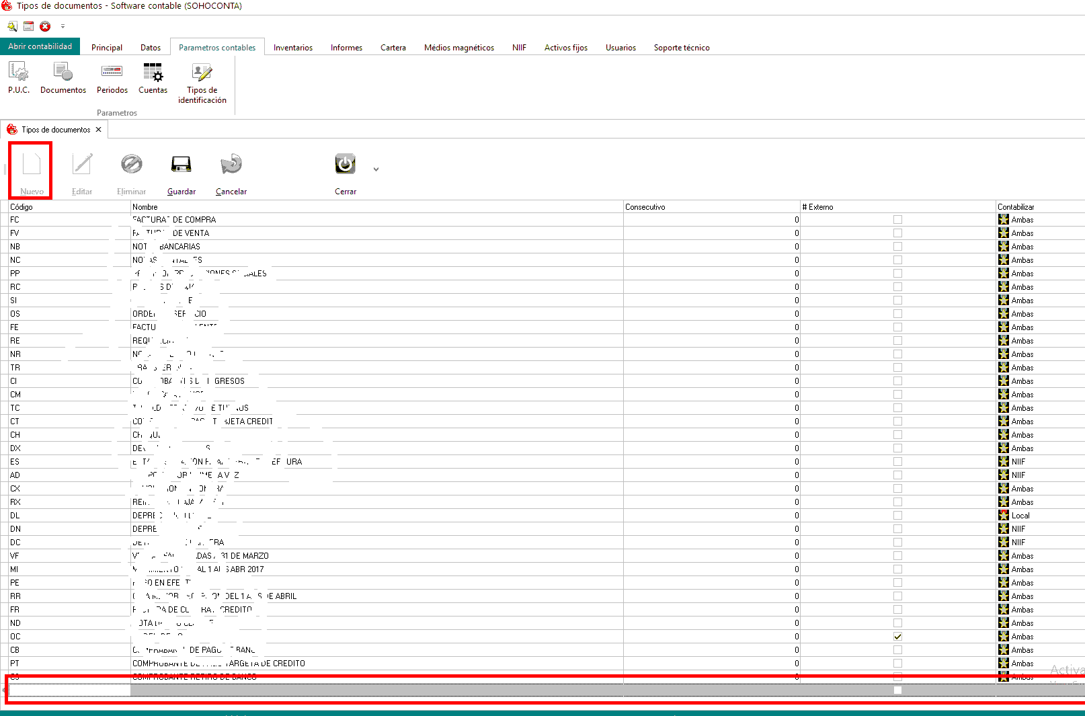Open the Periodos settings icon
Screen dimensions: 1085x716
[112, 72]
